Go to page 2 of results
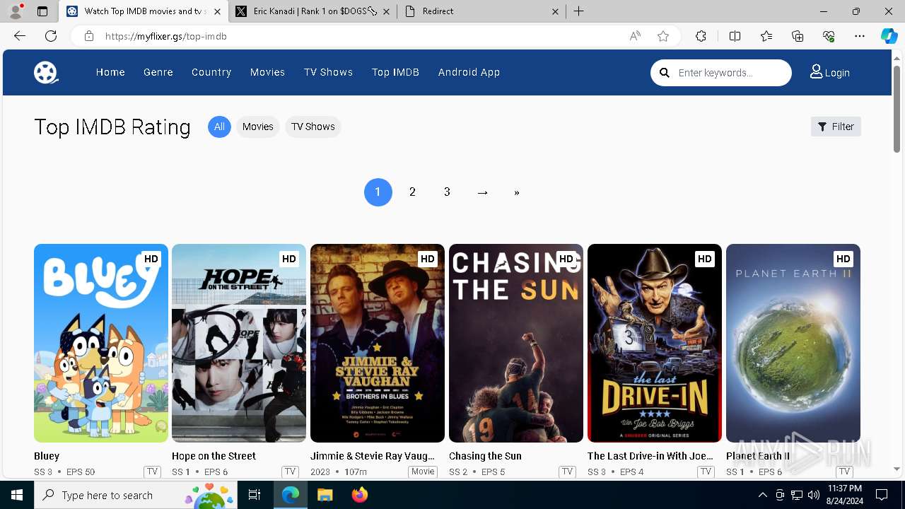Image resolution: width=905 pixels, height=509 pixels. pyautogui.click(x=412, y=192)
